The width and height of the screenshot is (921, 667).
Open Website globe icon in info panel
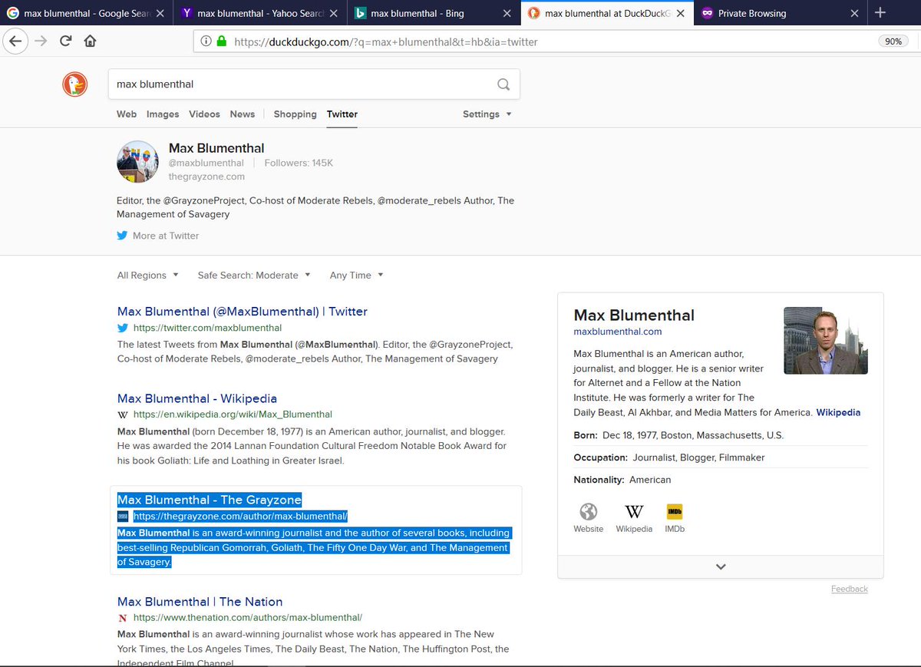pos(589,512)
